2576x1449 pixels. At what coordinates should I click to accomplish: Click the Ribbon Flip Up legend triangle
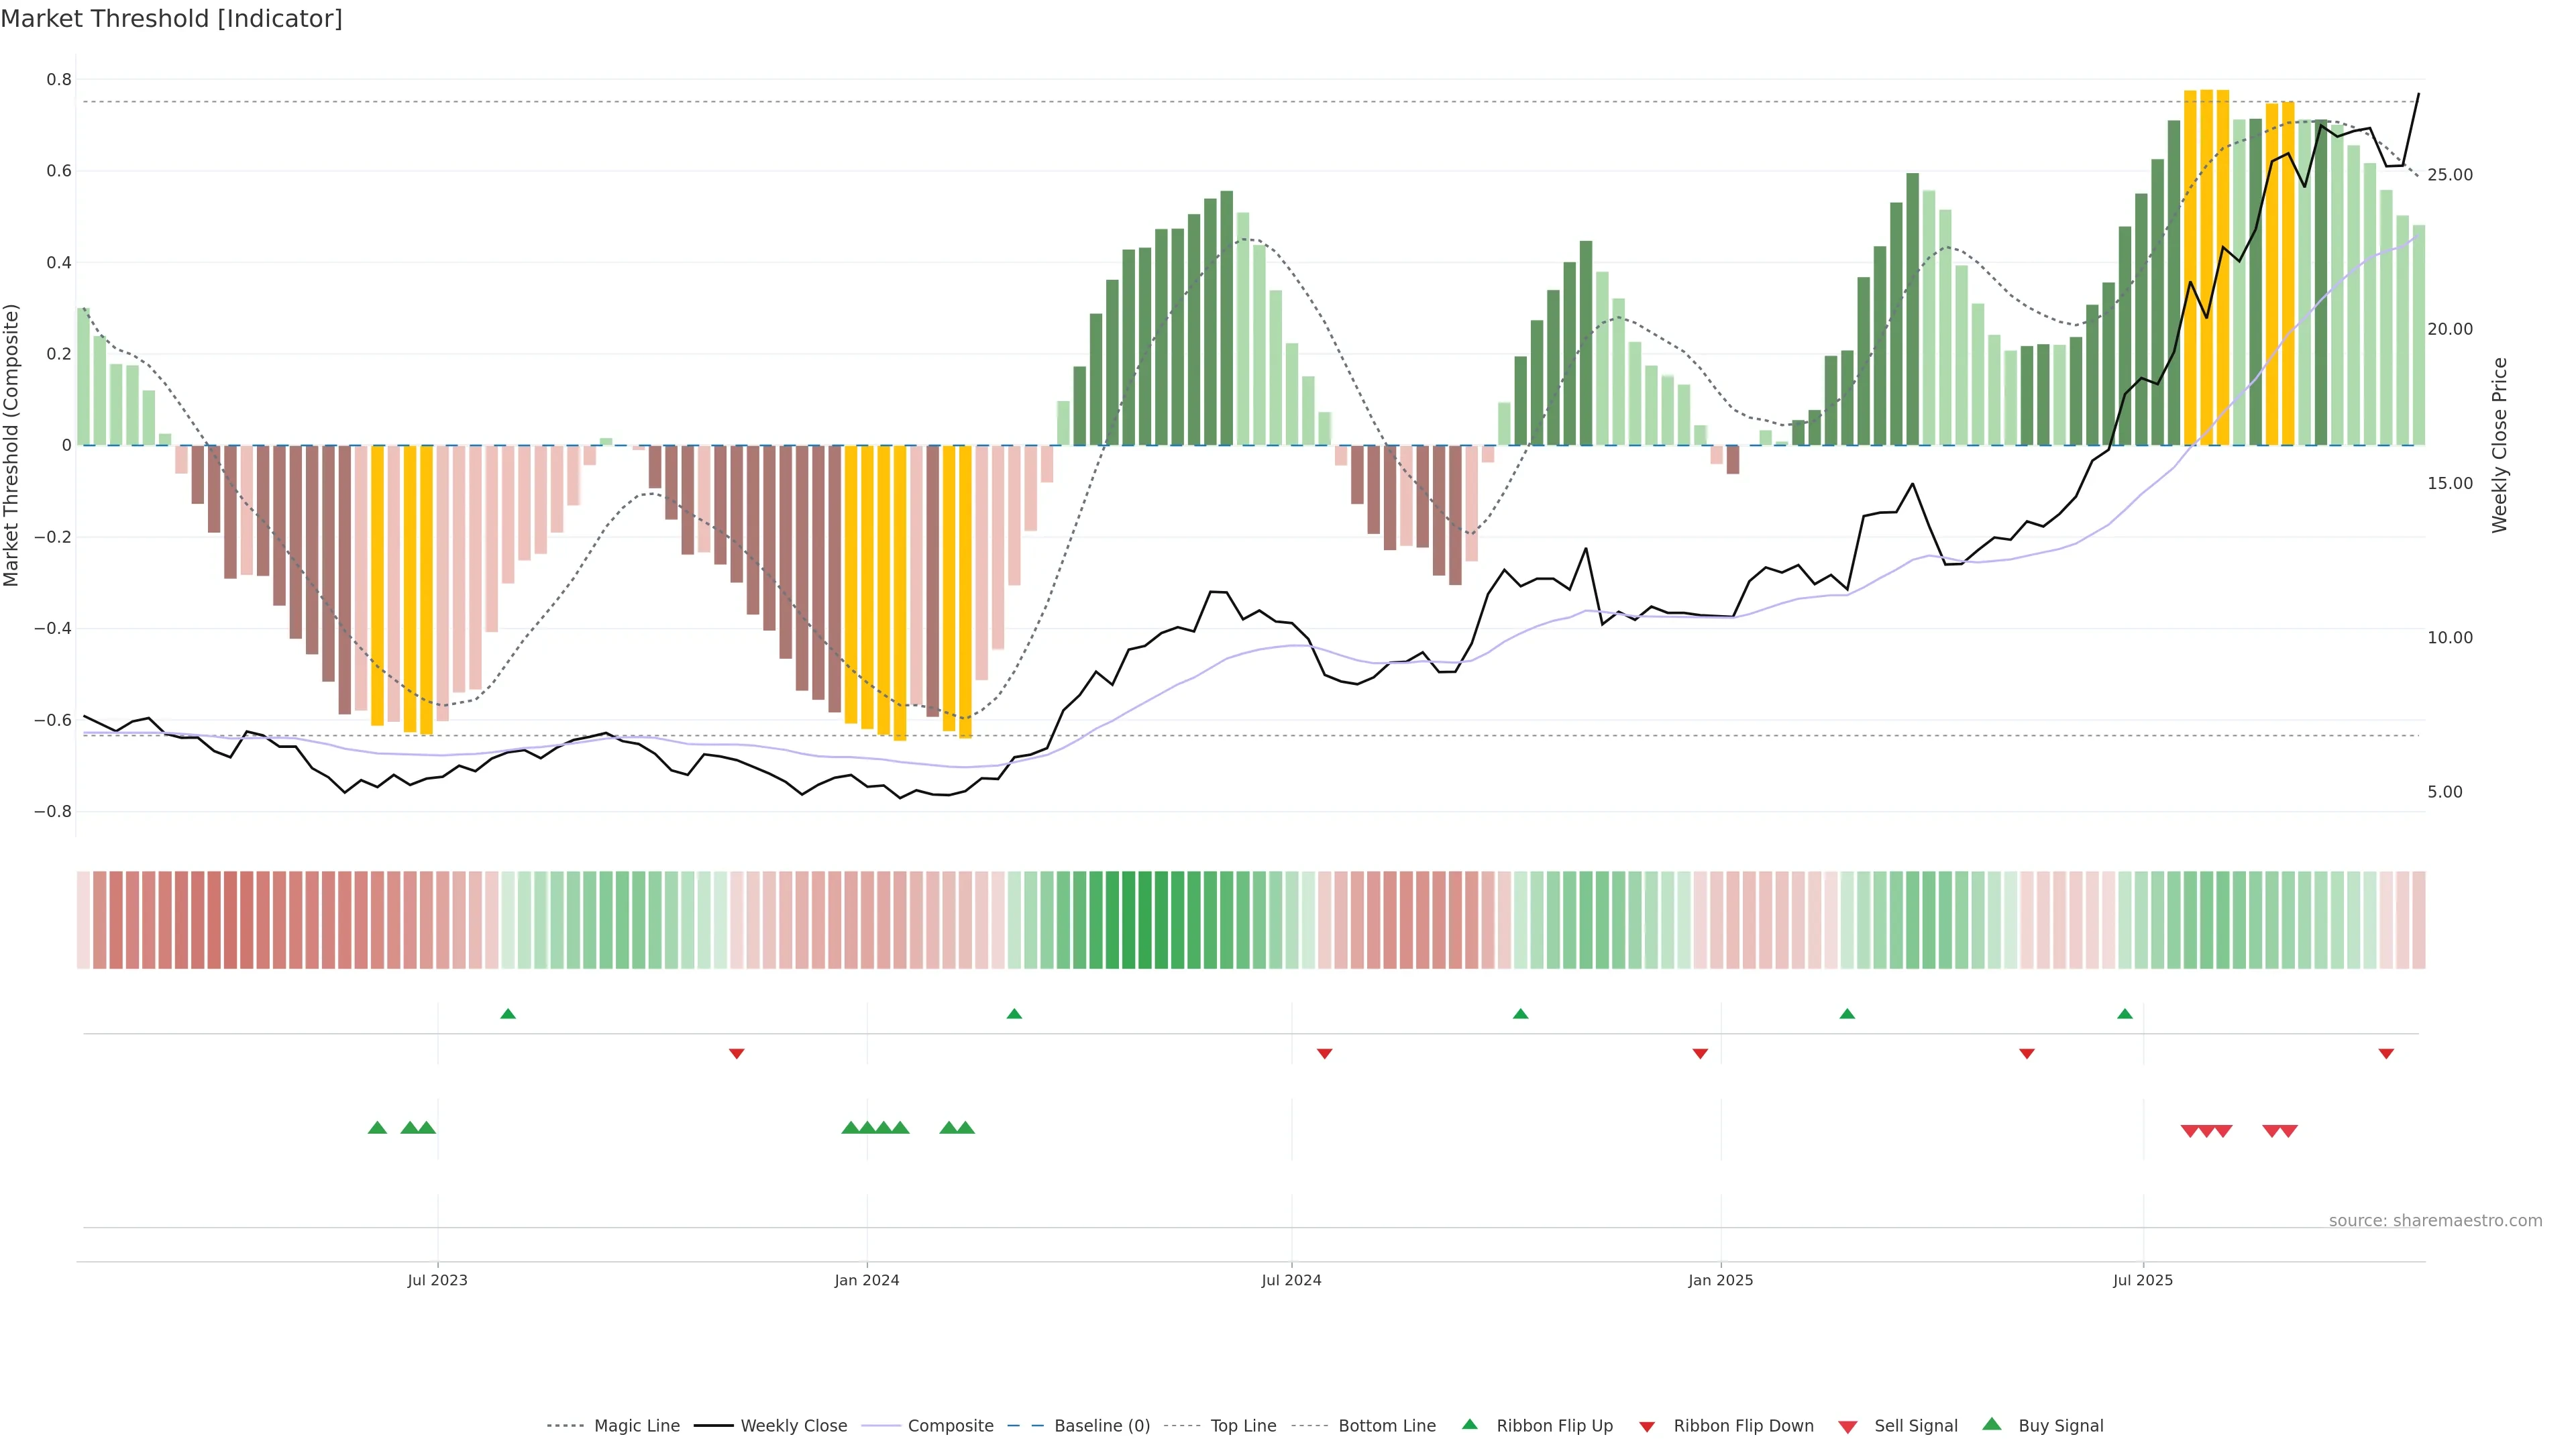point(1469,1424)
